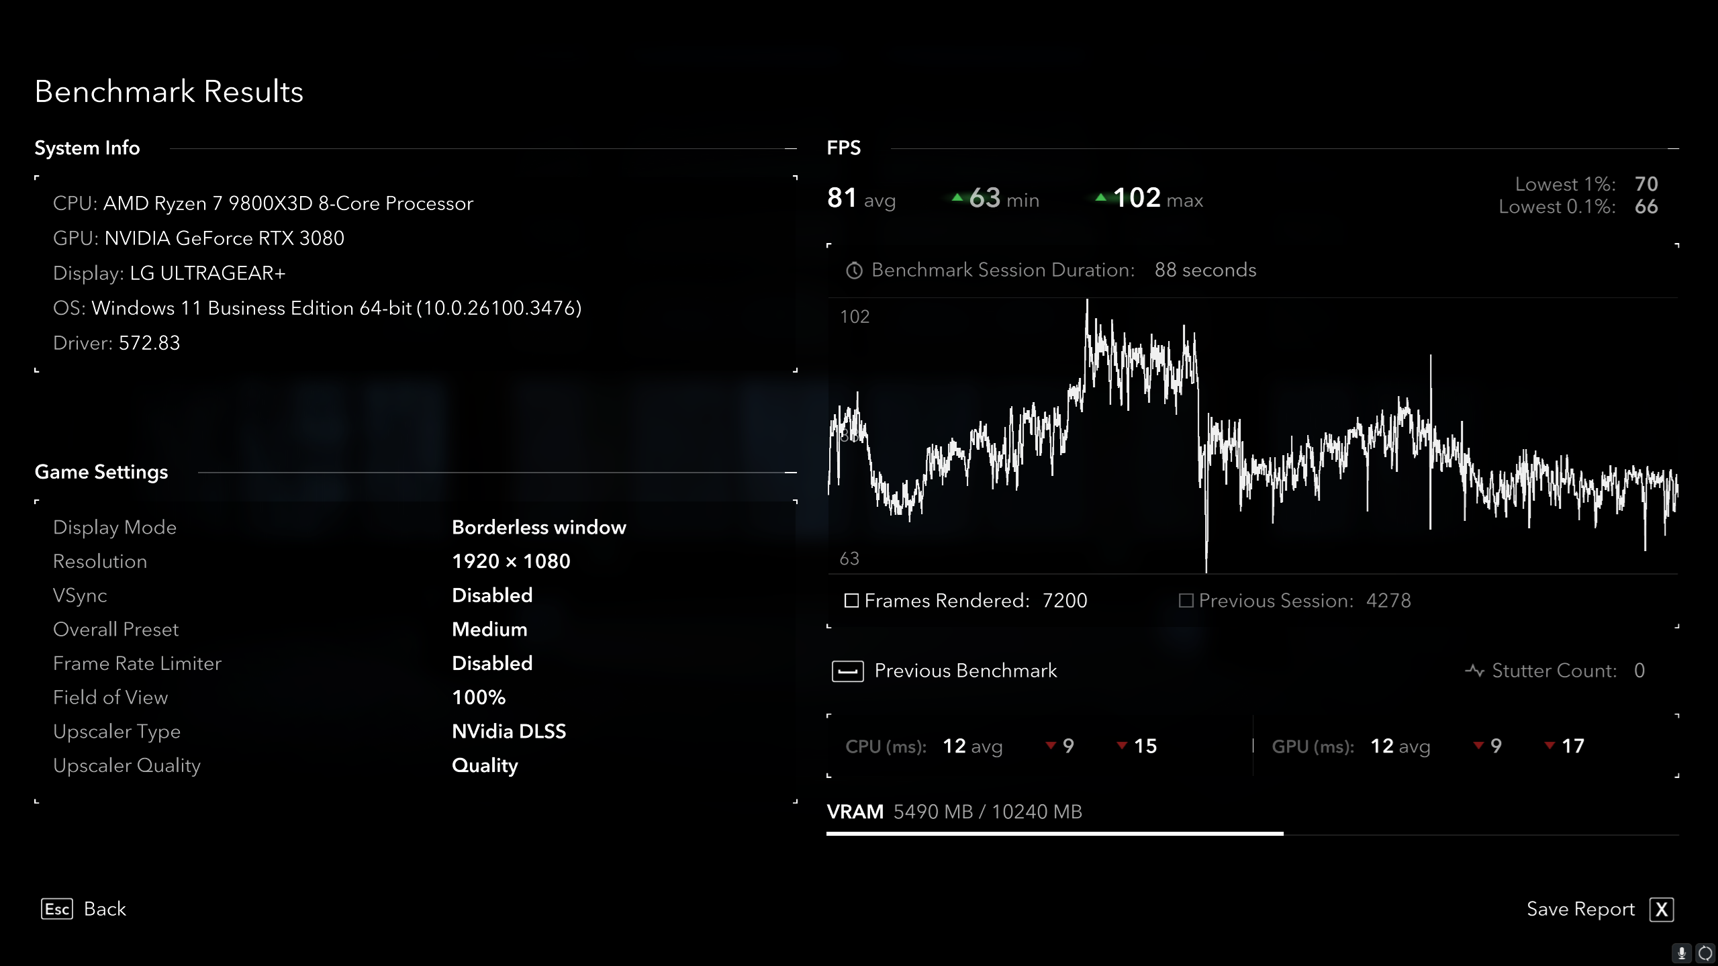Click the 1920 × 1080 resolution value

coord(511,561)
